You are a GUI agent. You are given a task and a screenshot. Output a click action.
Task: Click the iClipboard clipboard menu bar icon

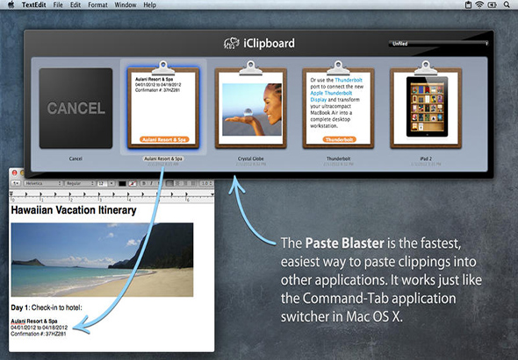click(468, 4)
